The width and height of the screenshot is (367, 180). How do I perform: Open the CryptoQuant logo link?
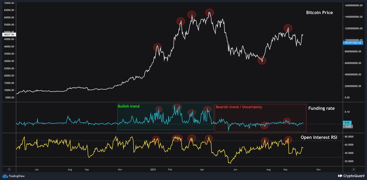tap(351, 176)
